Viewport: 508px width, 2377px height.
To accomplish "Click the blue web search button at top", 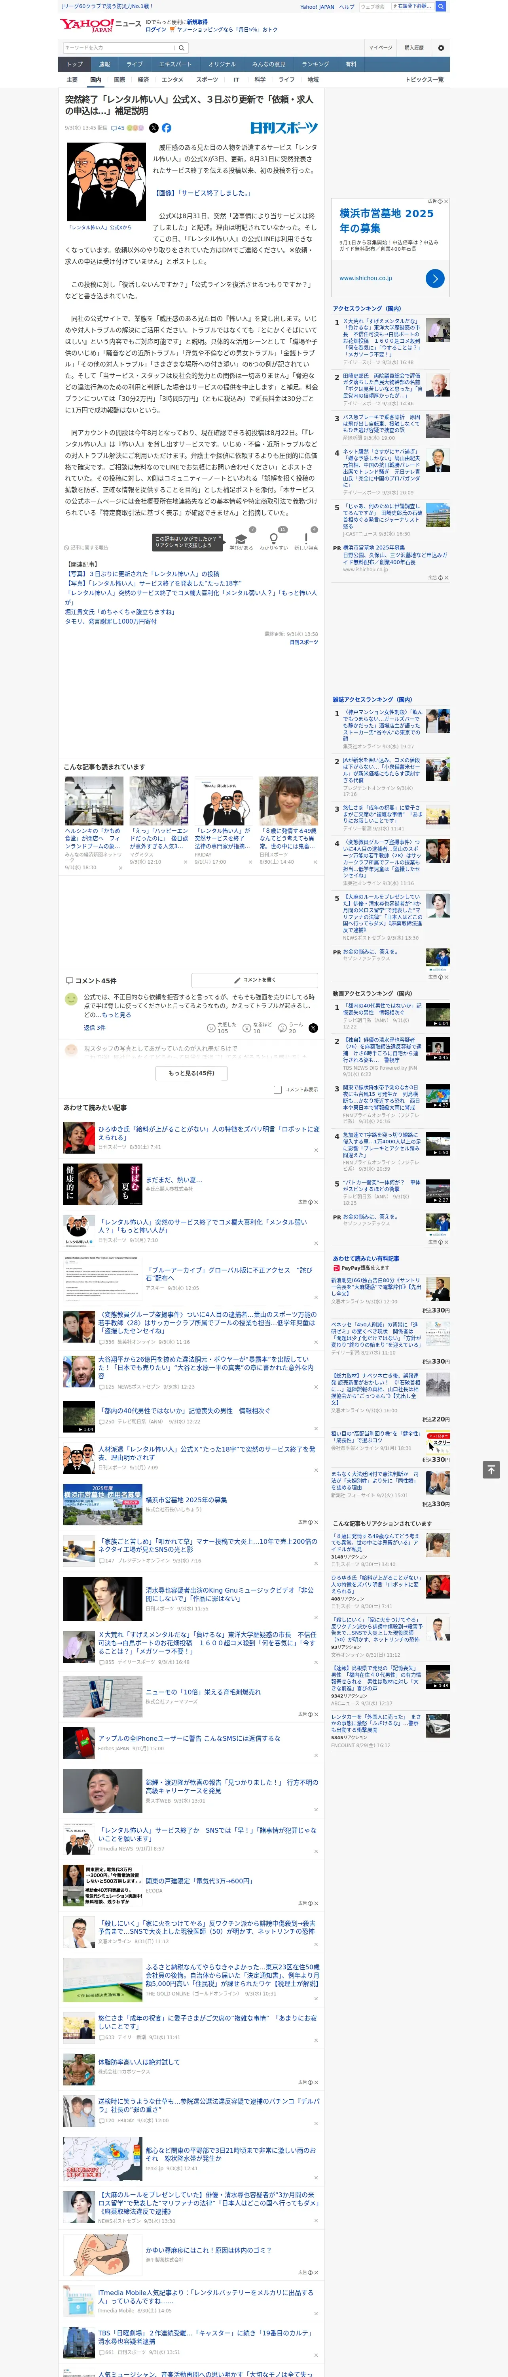I will point(441,6).
